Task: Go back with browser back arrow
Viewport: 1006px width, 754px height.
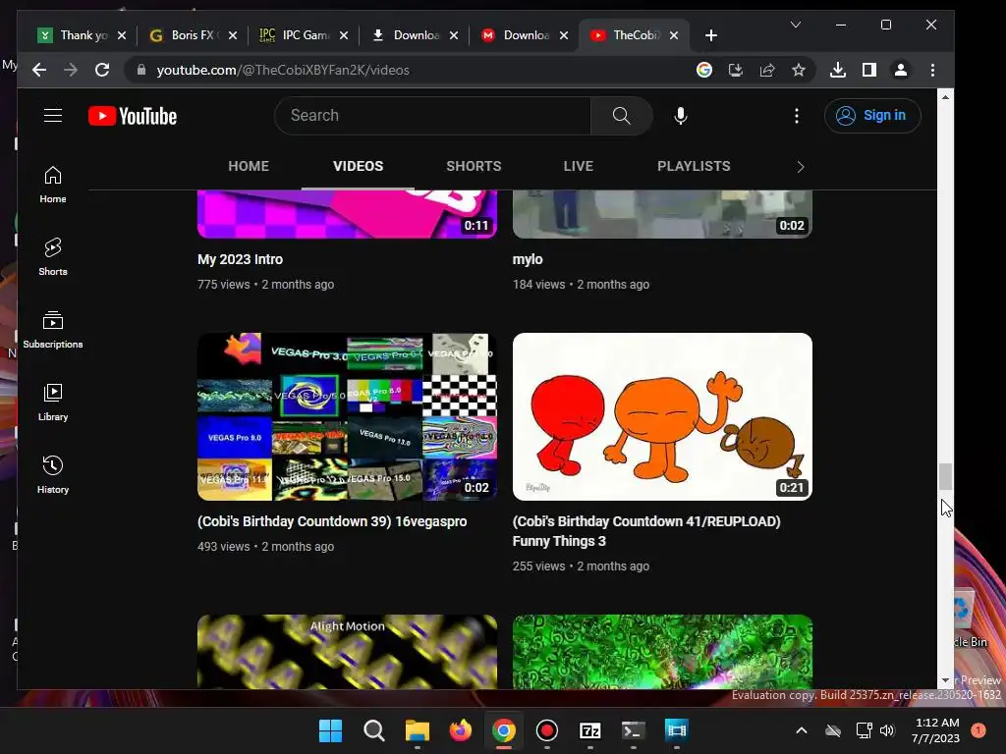Action: 39,70
